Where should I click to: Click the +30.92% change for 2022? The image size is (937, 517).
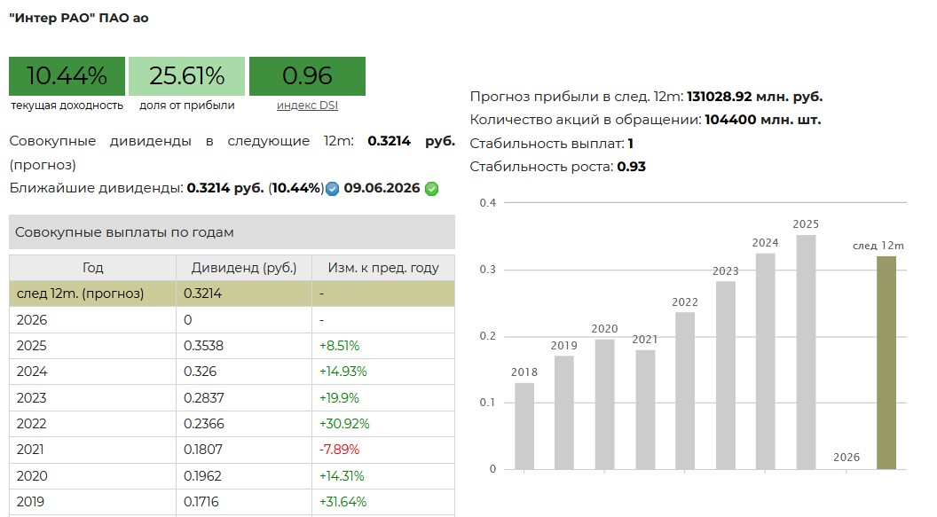pyautogui.click(x=344, y=424)
